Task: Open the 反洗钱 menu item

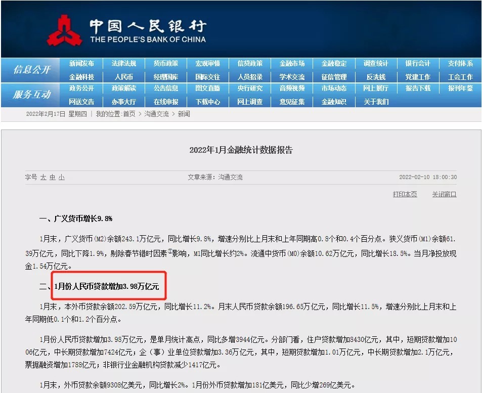Action: (376, 76)
